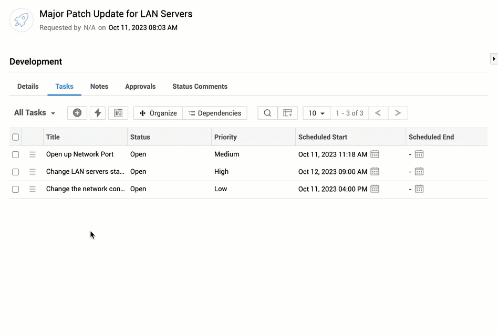The width and height of the screenshot is (498, 334).
Task: Expand the All Tasks filter dropdown
Action: click(35, 113)
